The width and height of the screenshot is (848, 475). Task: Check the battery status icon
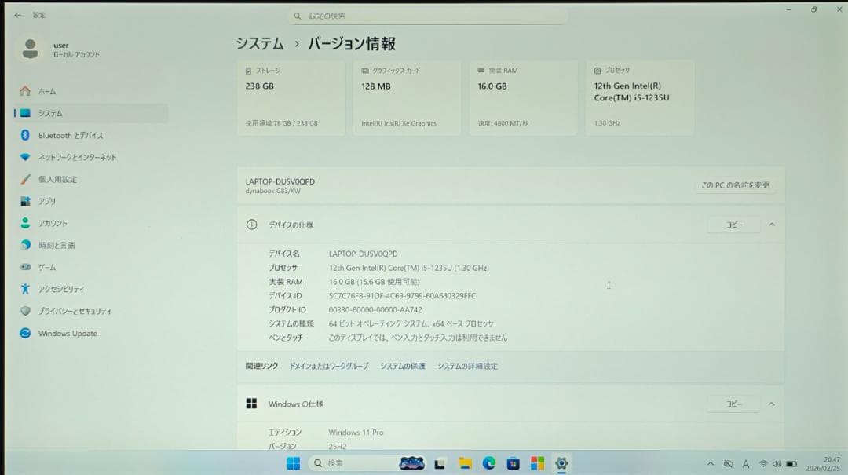coord(791,464)
